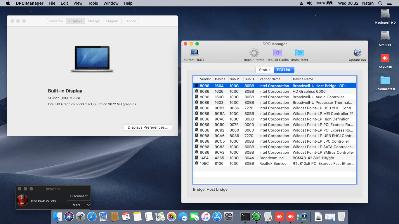Launch Siri from the dock

(69, 216)
